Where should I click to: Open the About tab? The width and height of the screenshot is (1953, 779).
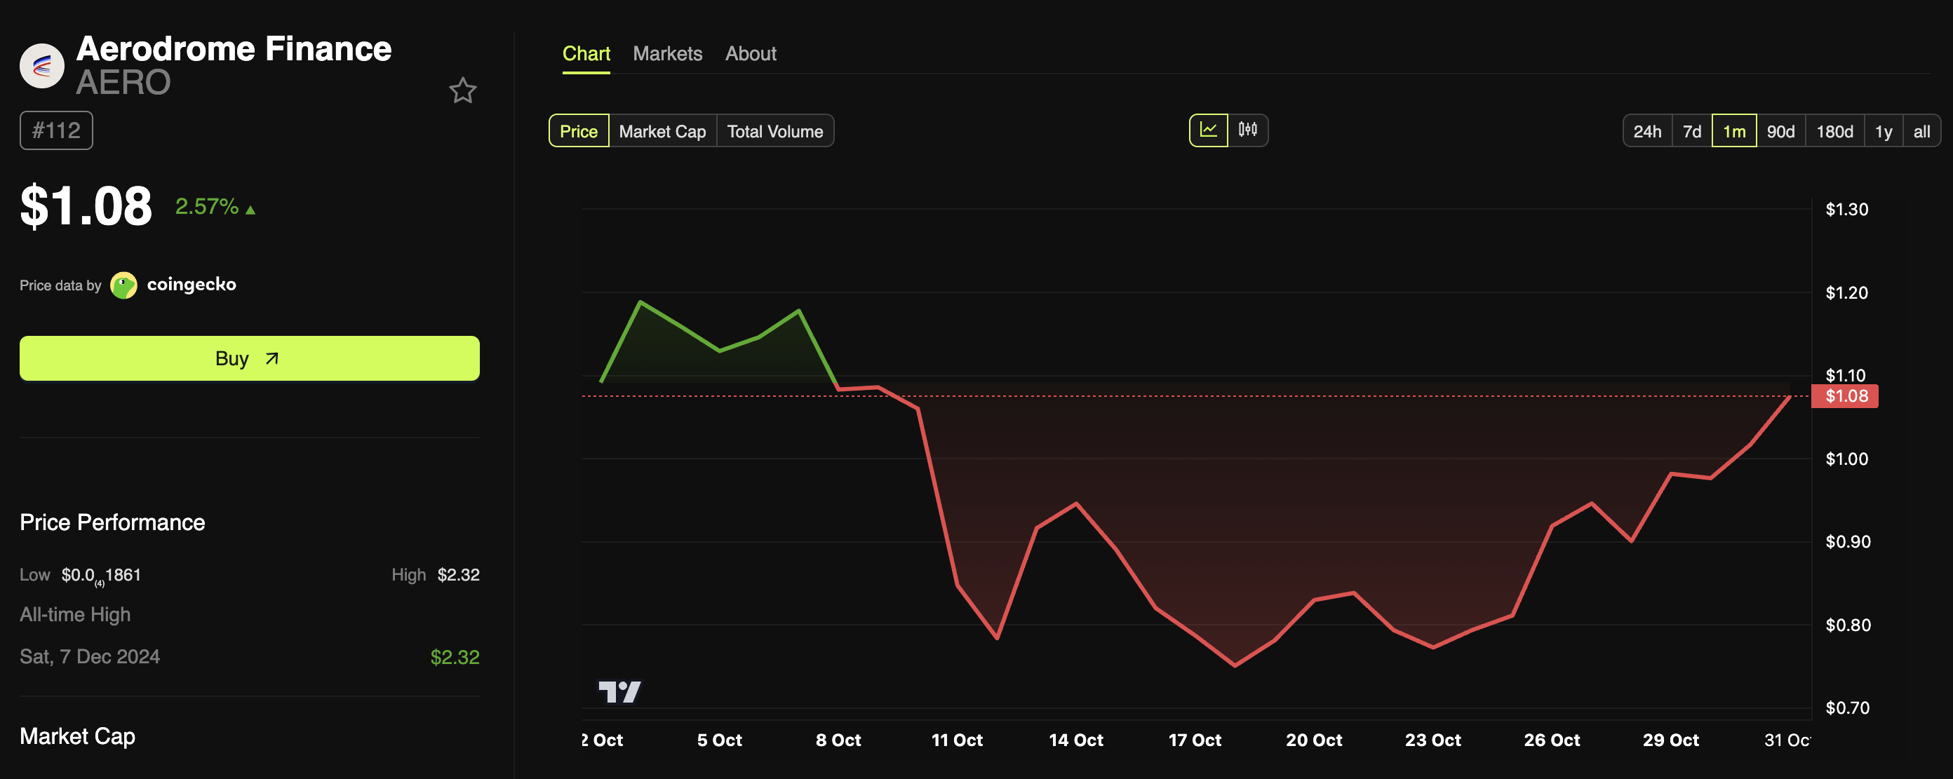click(751, 54)
